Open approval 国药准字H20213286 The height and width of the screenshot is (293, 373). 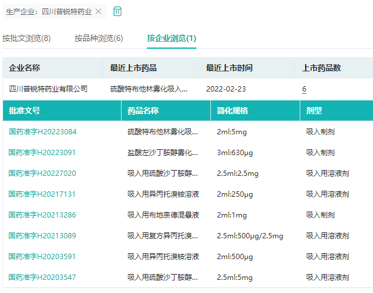coord(42,215)
